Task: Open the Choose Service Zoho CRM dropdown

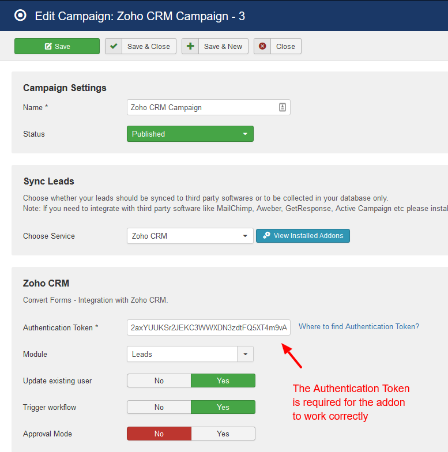Action: point(190,236)
